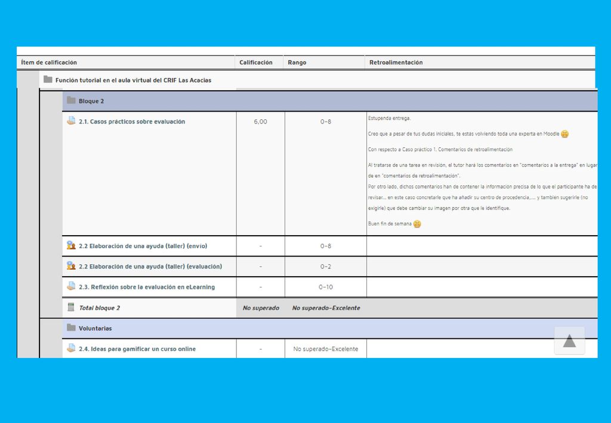This screenshot has height=423, width=611.
Task: Click the Bloque 2 folder icon
Action: (71, 100)
